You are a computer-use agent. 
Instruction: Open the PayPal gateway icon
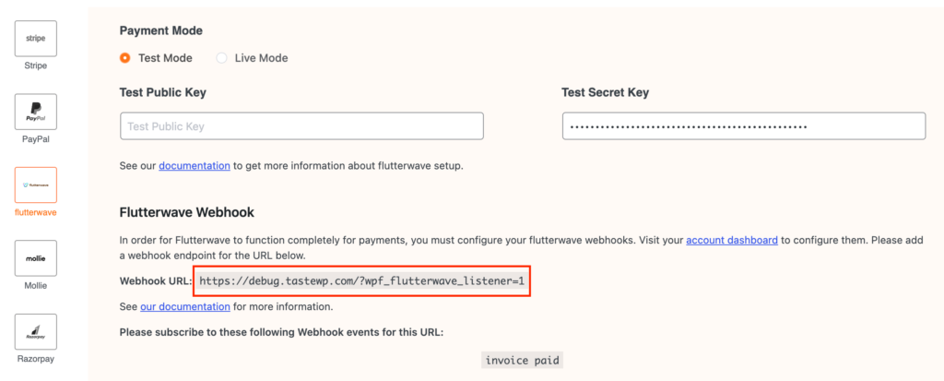coord(36,112)
